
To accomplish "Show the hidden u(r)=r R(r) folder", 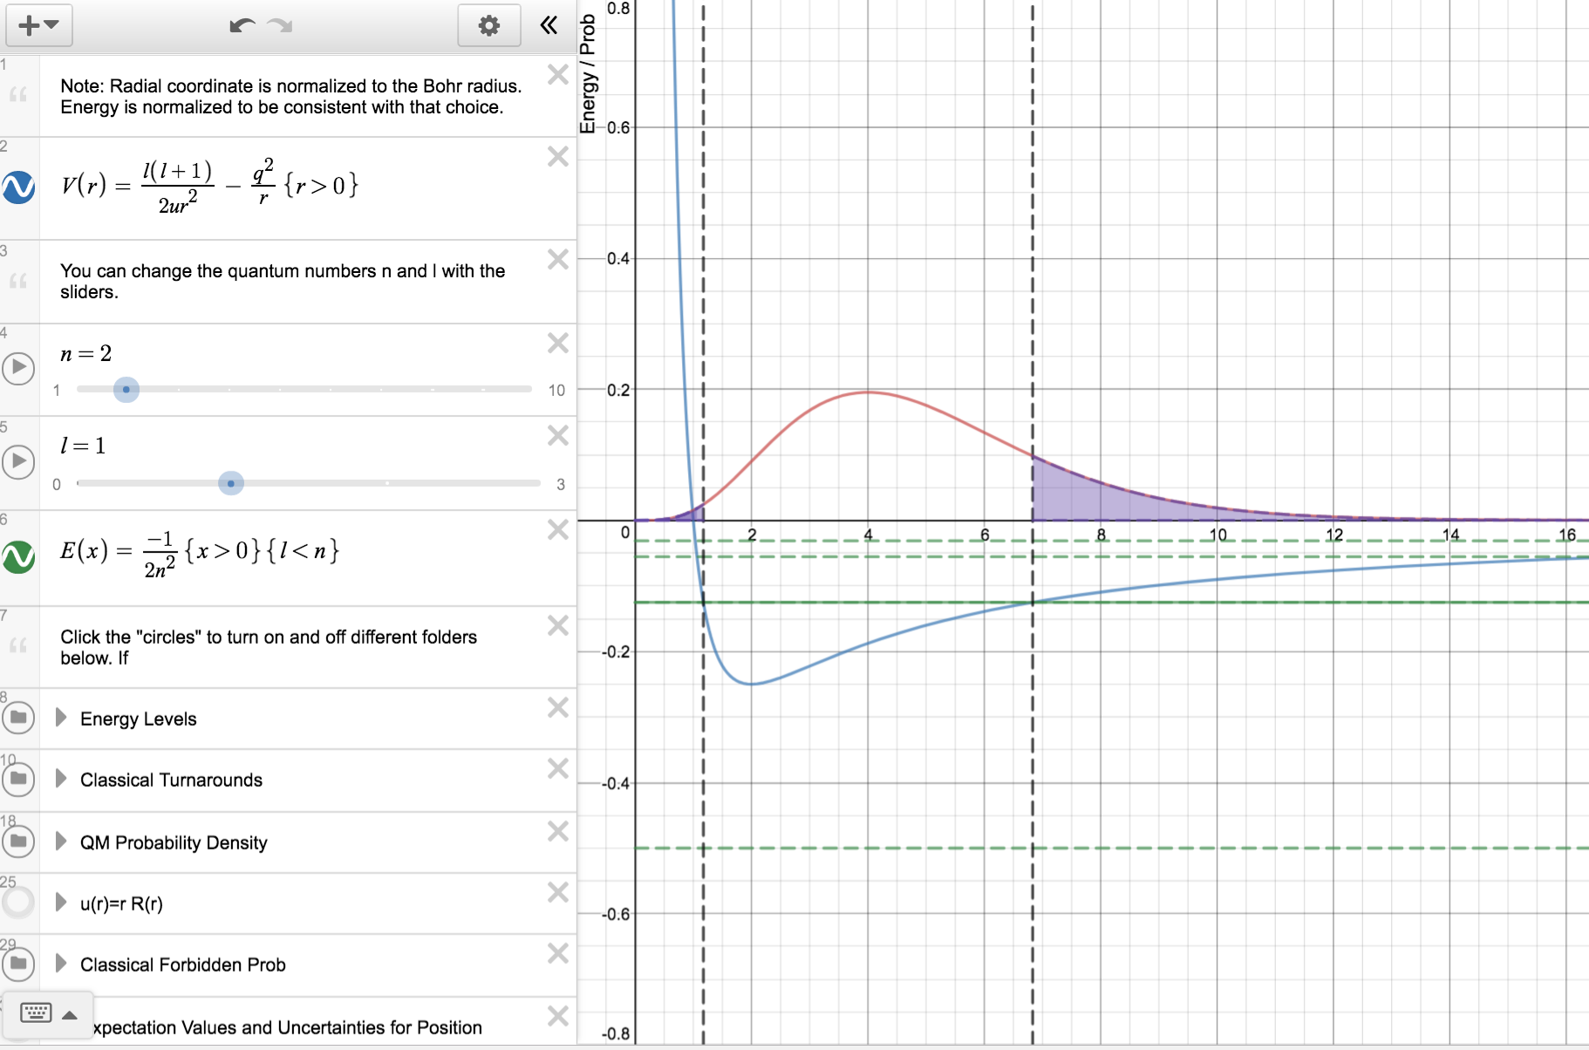I will (x=18, y=903).
